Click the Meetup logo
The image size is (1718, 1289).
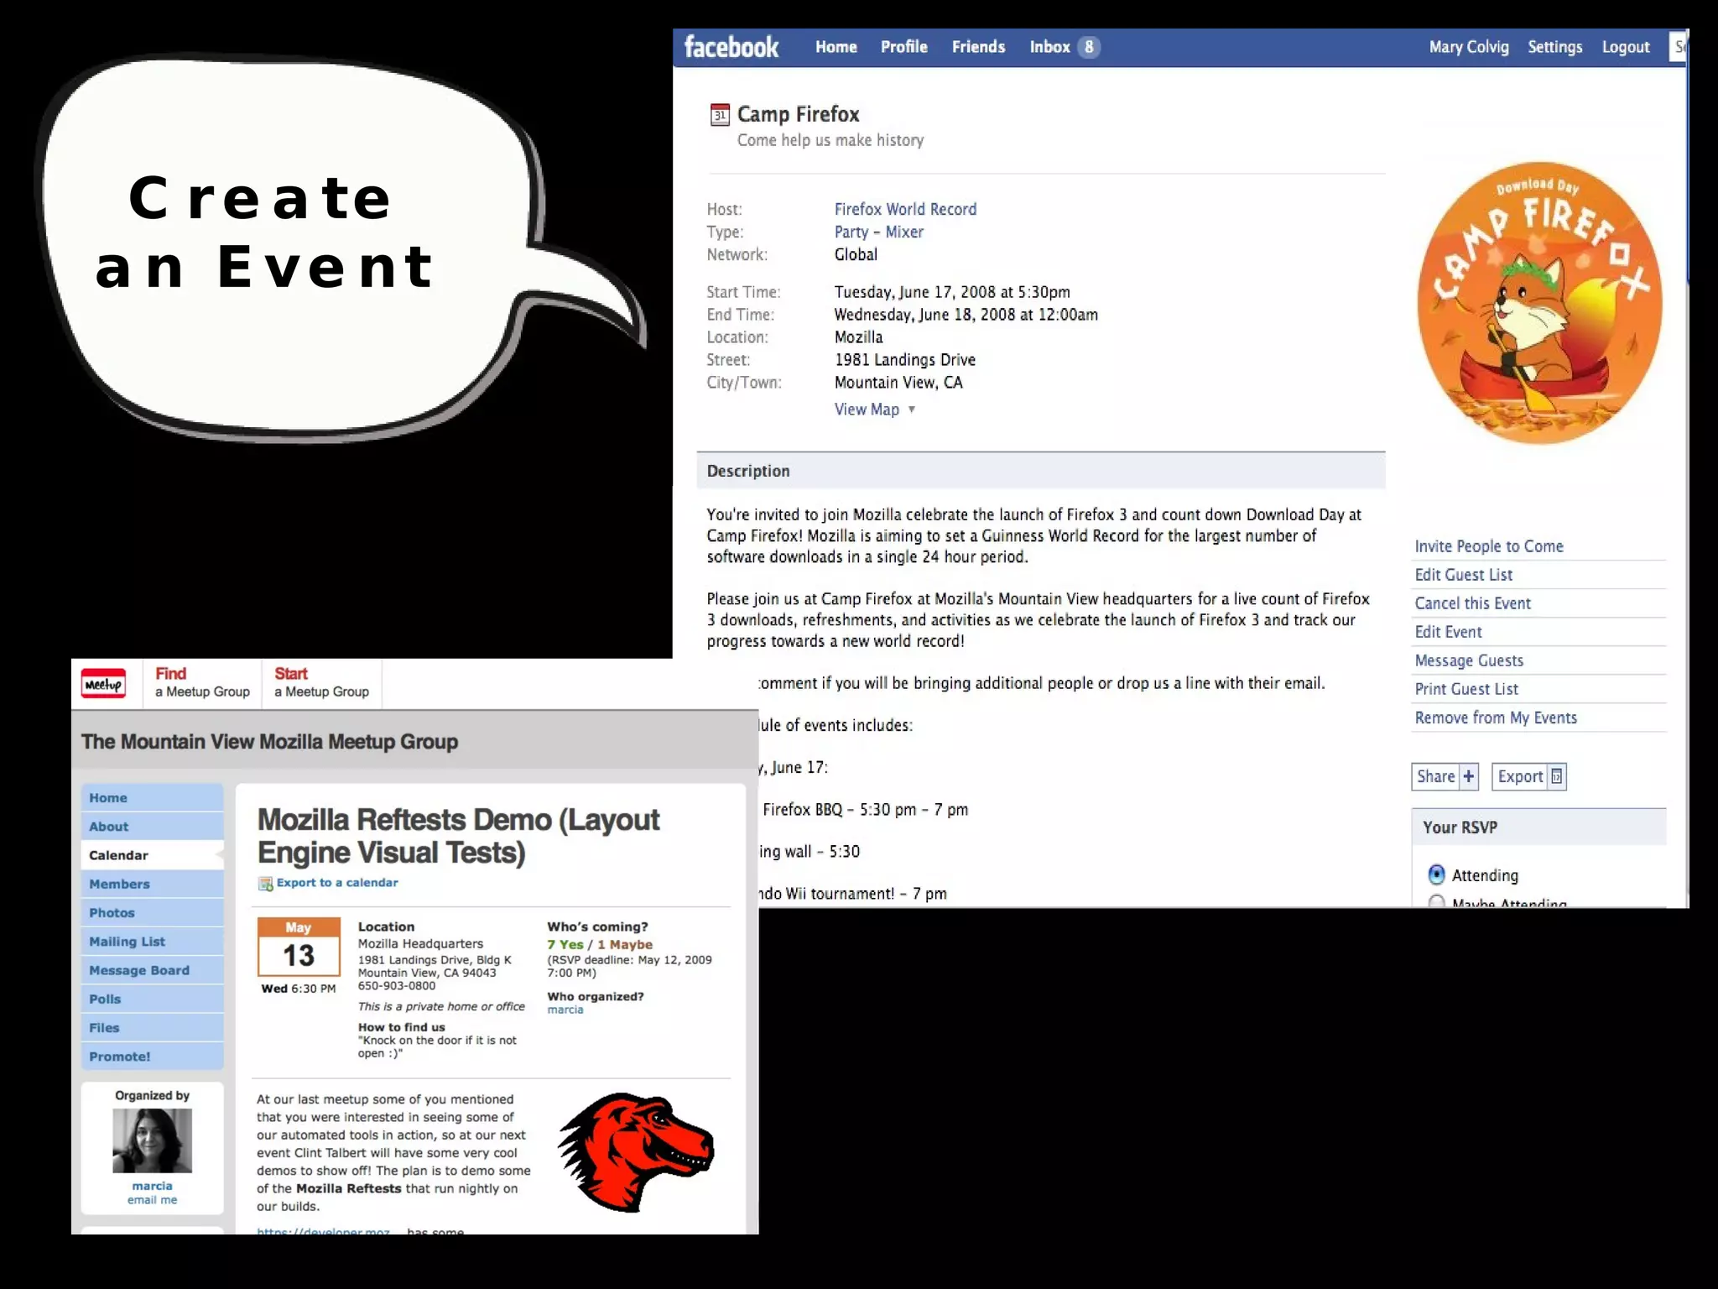(103, 684)
